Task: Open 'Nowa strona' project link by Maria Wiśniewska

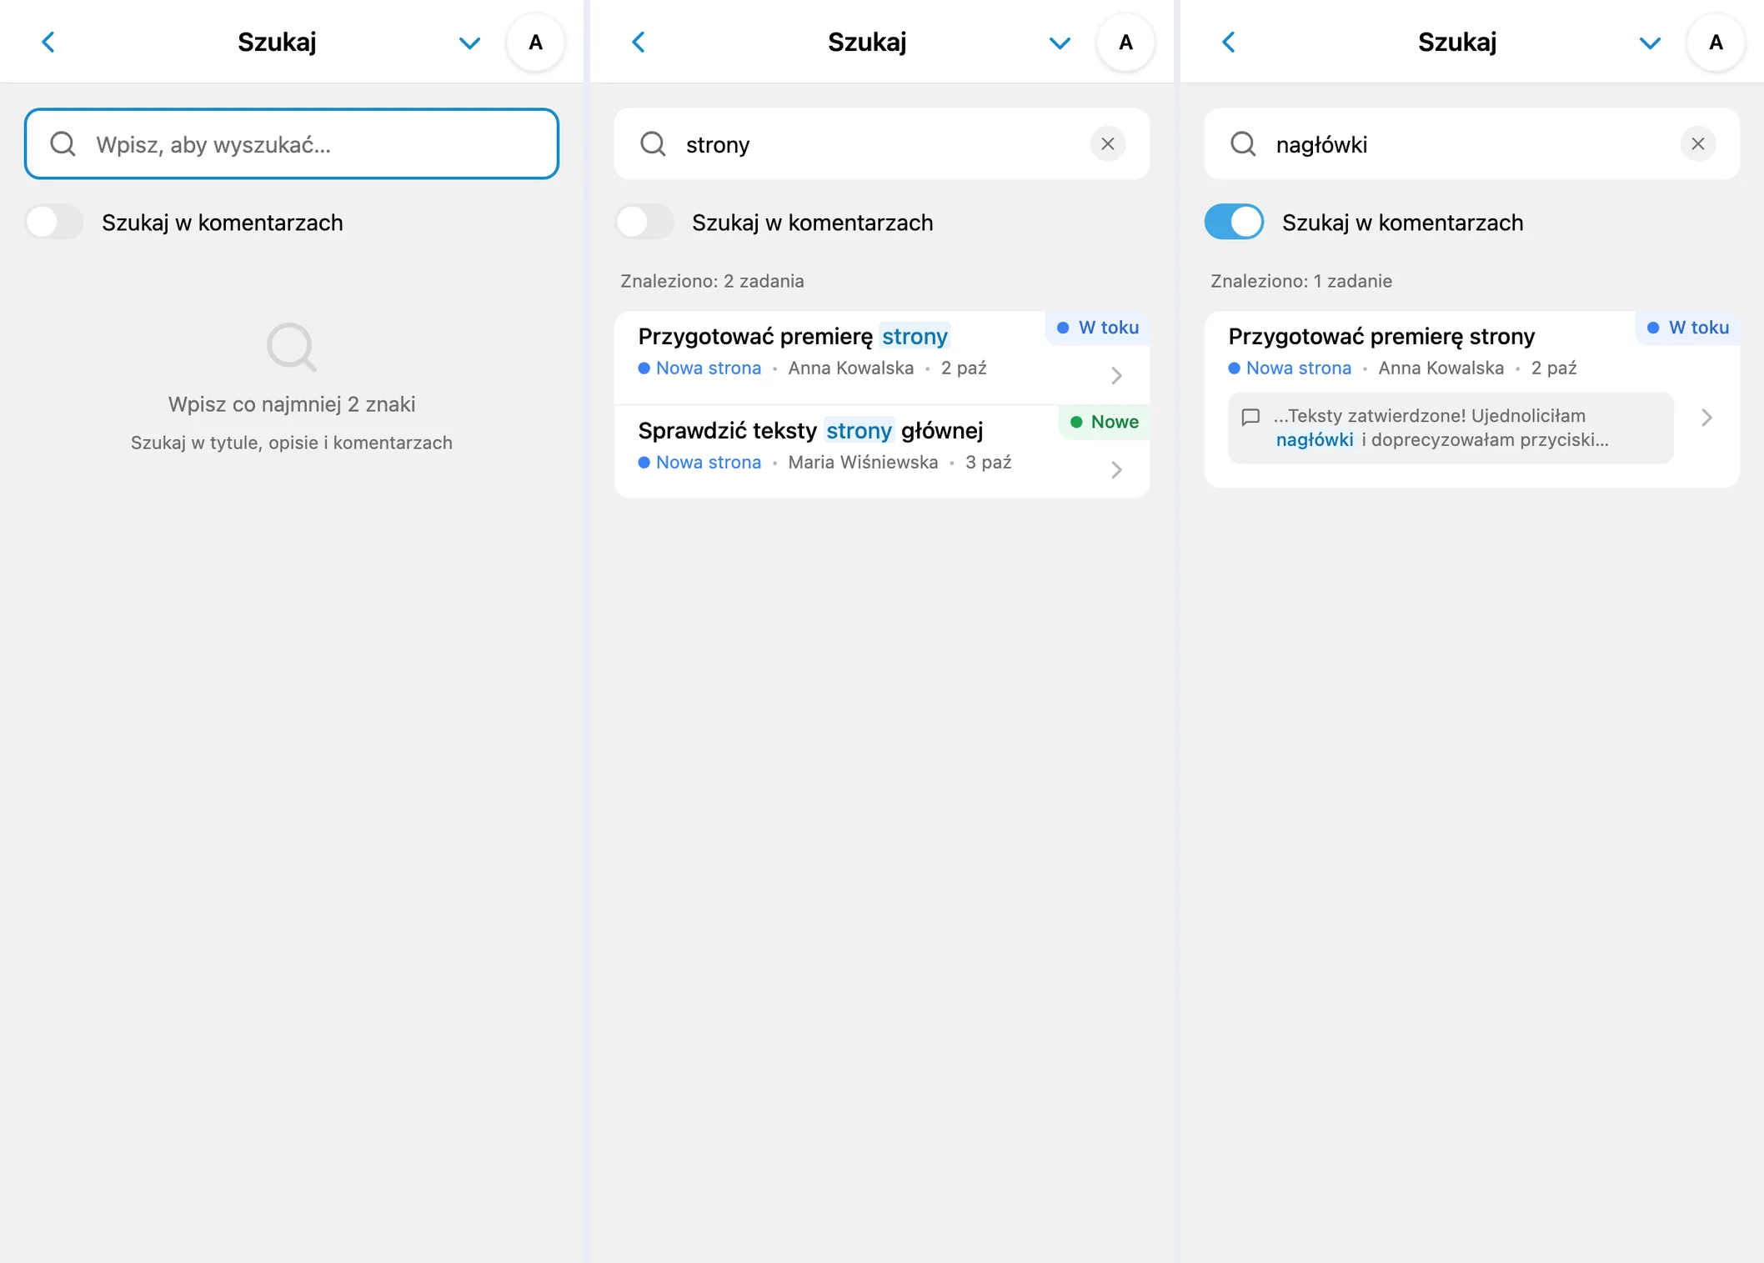Action: 709,463
